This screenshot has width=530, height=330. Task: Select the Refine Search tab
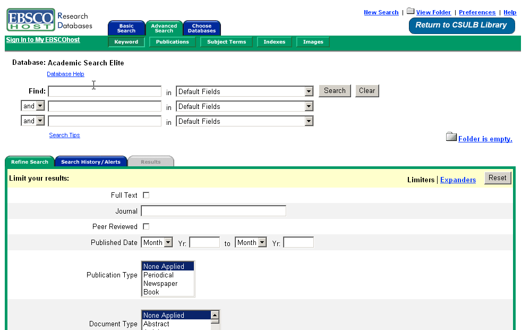tap(30, 162)
